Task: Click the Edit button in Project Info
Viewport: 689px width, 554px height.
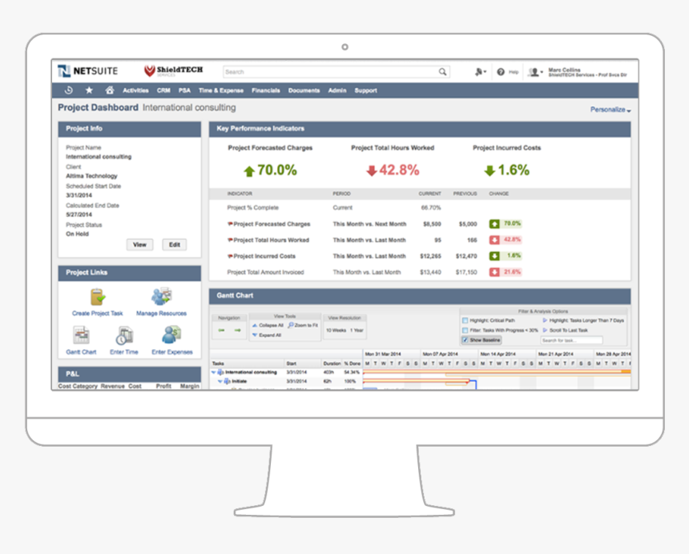Action: click(175, 244)
